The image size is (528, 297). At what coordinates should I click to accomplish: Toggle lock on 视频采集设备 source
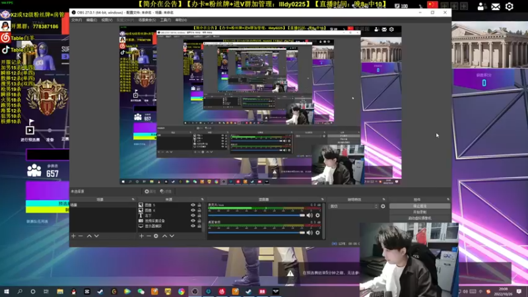pyautogui.click(x=199, y=221)
